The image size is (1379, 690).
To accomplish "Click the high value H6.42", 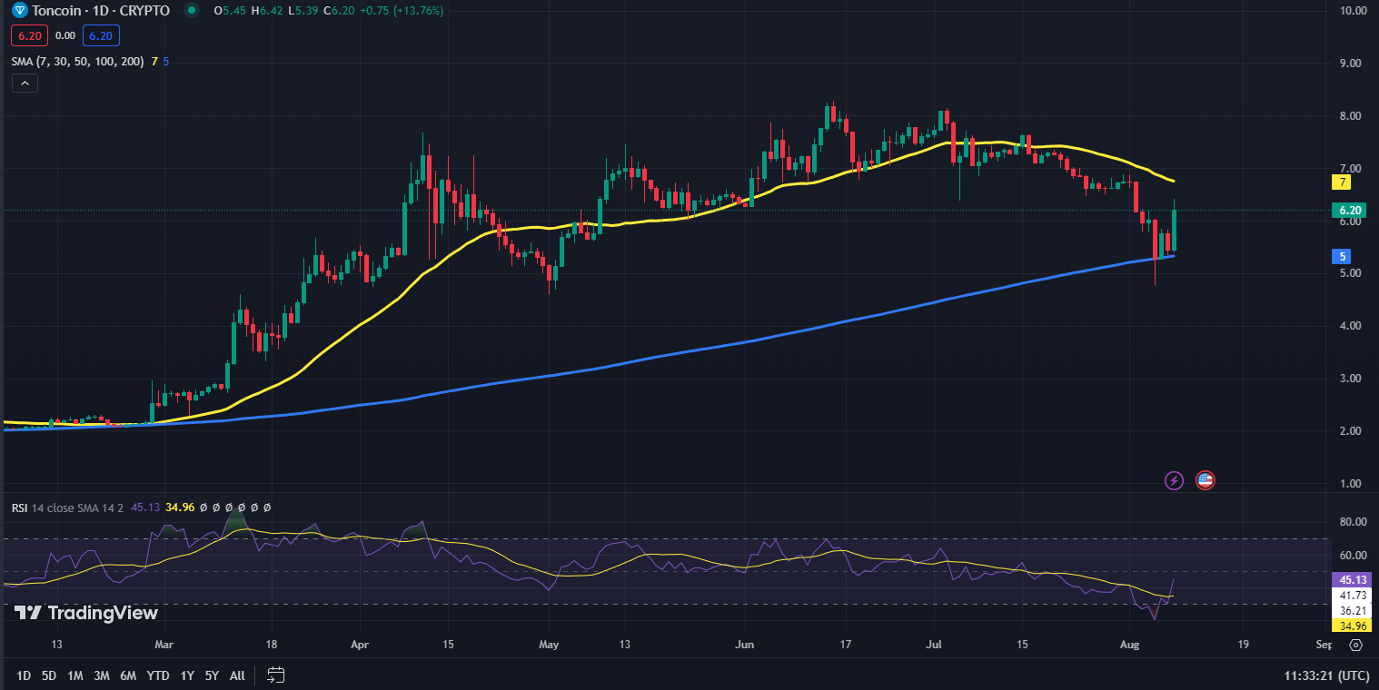I will click(x=266, y=11).
